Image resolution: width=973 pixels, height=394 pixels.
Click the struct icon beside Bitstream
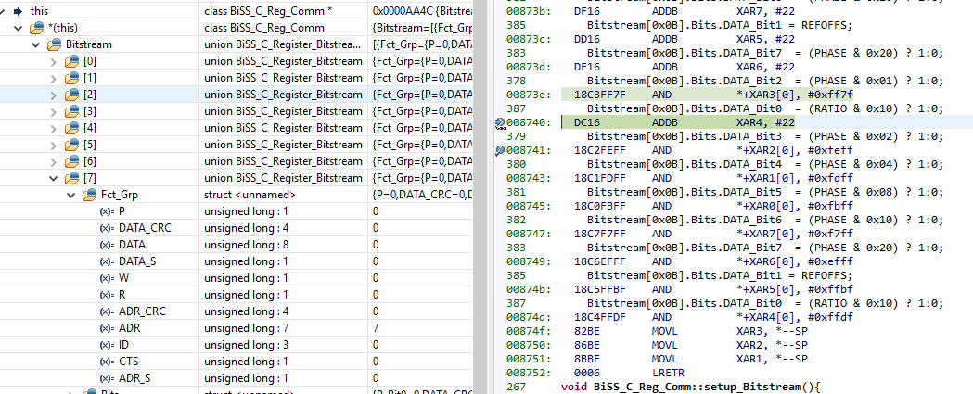coord(54,44)
